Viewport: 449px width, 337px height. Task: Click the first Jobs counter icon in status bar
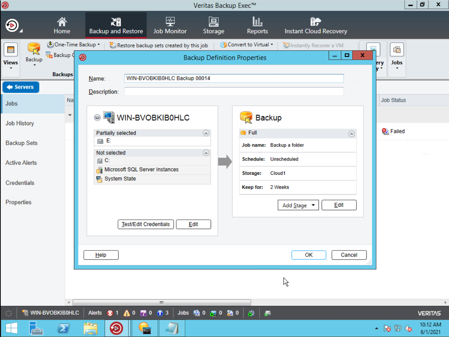[196, 313]
